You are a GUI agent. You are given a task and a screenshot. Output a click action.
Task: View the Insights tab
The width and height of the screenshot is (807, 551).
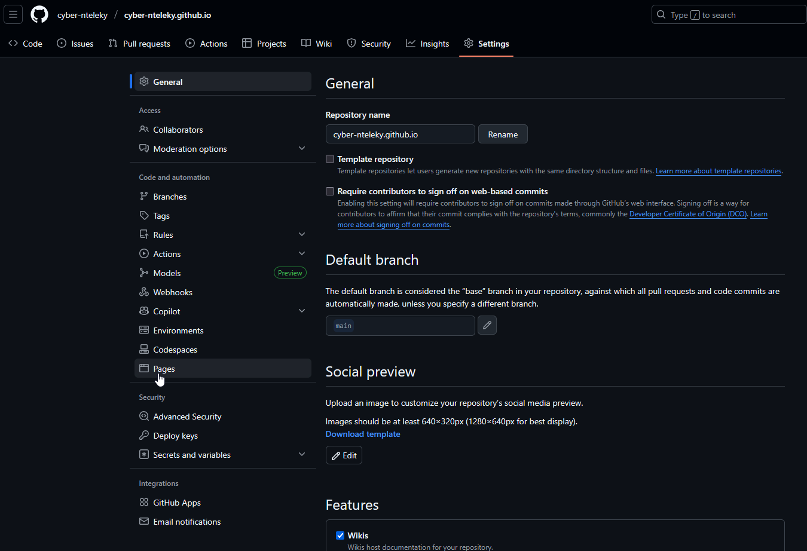(x=427, y=44)
